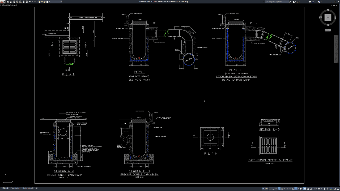The image size is (340, 191).
Task: Click the New drawing icon
Action: 8,2
